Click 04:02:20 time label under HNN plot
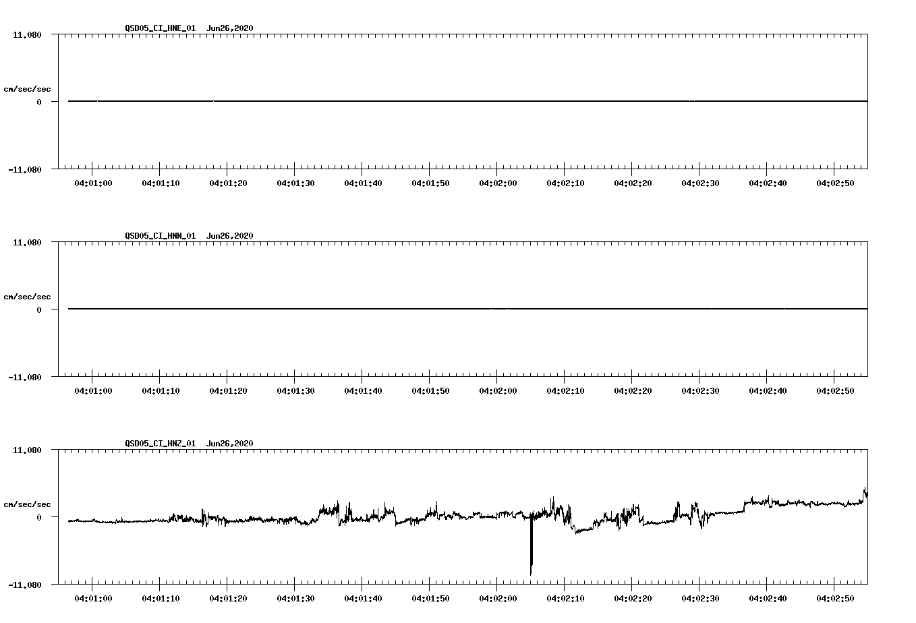The height and width of the screenshot is (623, 916). pos(633,391)
